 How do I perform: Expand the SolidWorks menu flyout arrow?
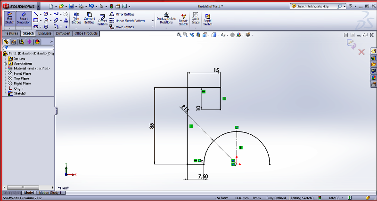pyautogui.click(x=39, y=6)
